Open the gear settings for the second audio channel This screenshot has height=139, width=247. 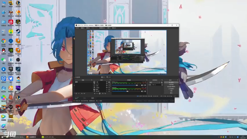[x=145, y=91]
